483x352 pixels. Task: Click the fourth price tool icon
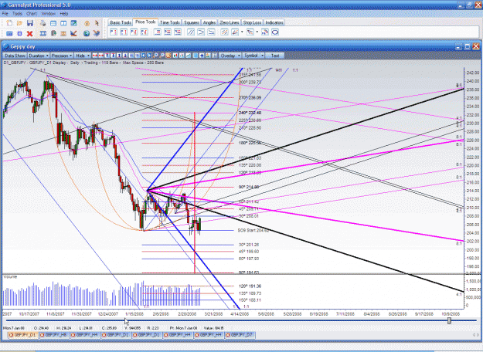click(x=144, y=32)
